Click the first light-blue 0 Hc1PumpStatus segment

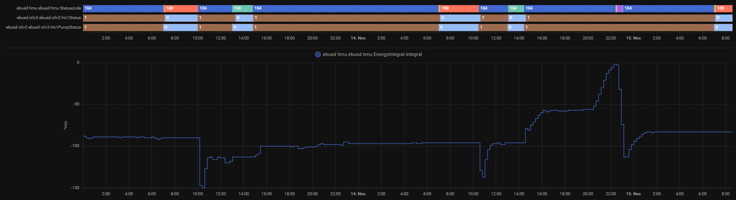180,27
